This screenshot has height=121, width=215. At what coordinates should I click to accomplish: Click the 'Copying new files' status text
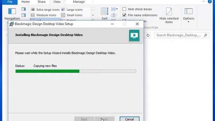45,66
